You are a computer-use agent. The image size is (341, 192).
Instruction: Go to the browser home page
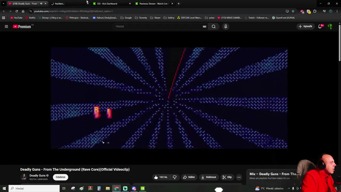pos(23,11)
